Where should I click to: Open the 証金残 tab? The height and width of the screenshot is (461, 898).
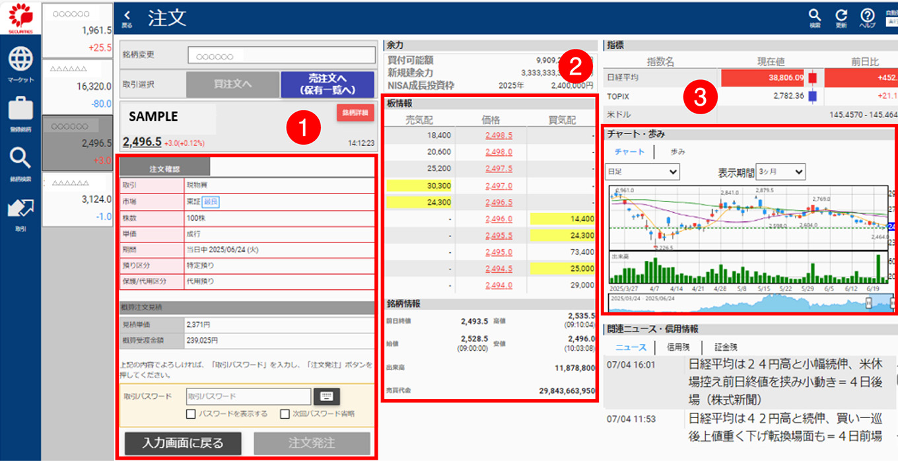coord(726,346)
